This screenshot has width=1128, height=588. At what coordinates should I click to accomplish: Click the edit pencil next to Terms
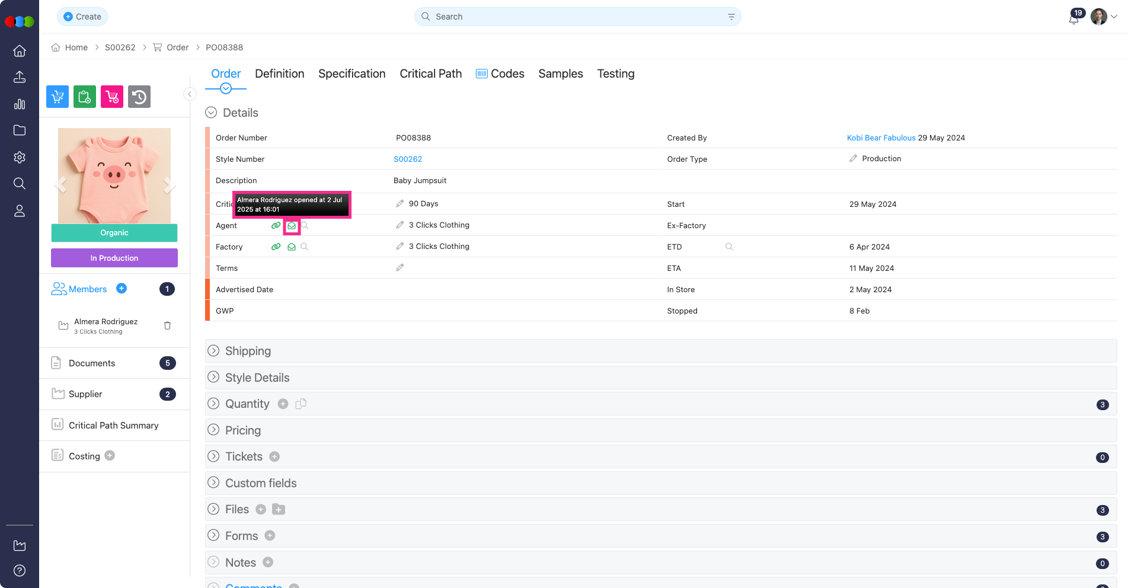400,268
